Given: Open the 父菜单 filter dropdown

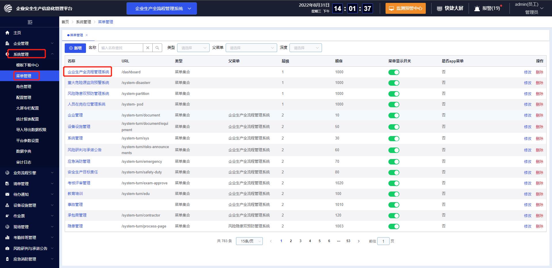Looking at the screenshot, I should (x=251, y=48).
